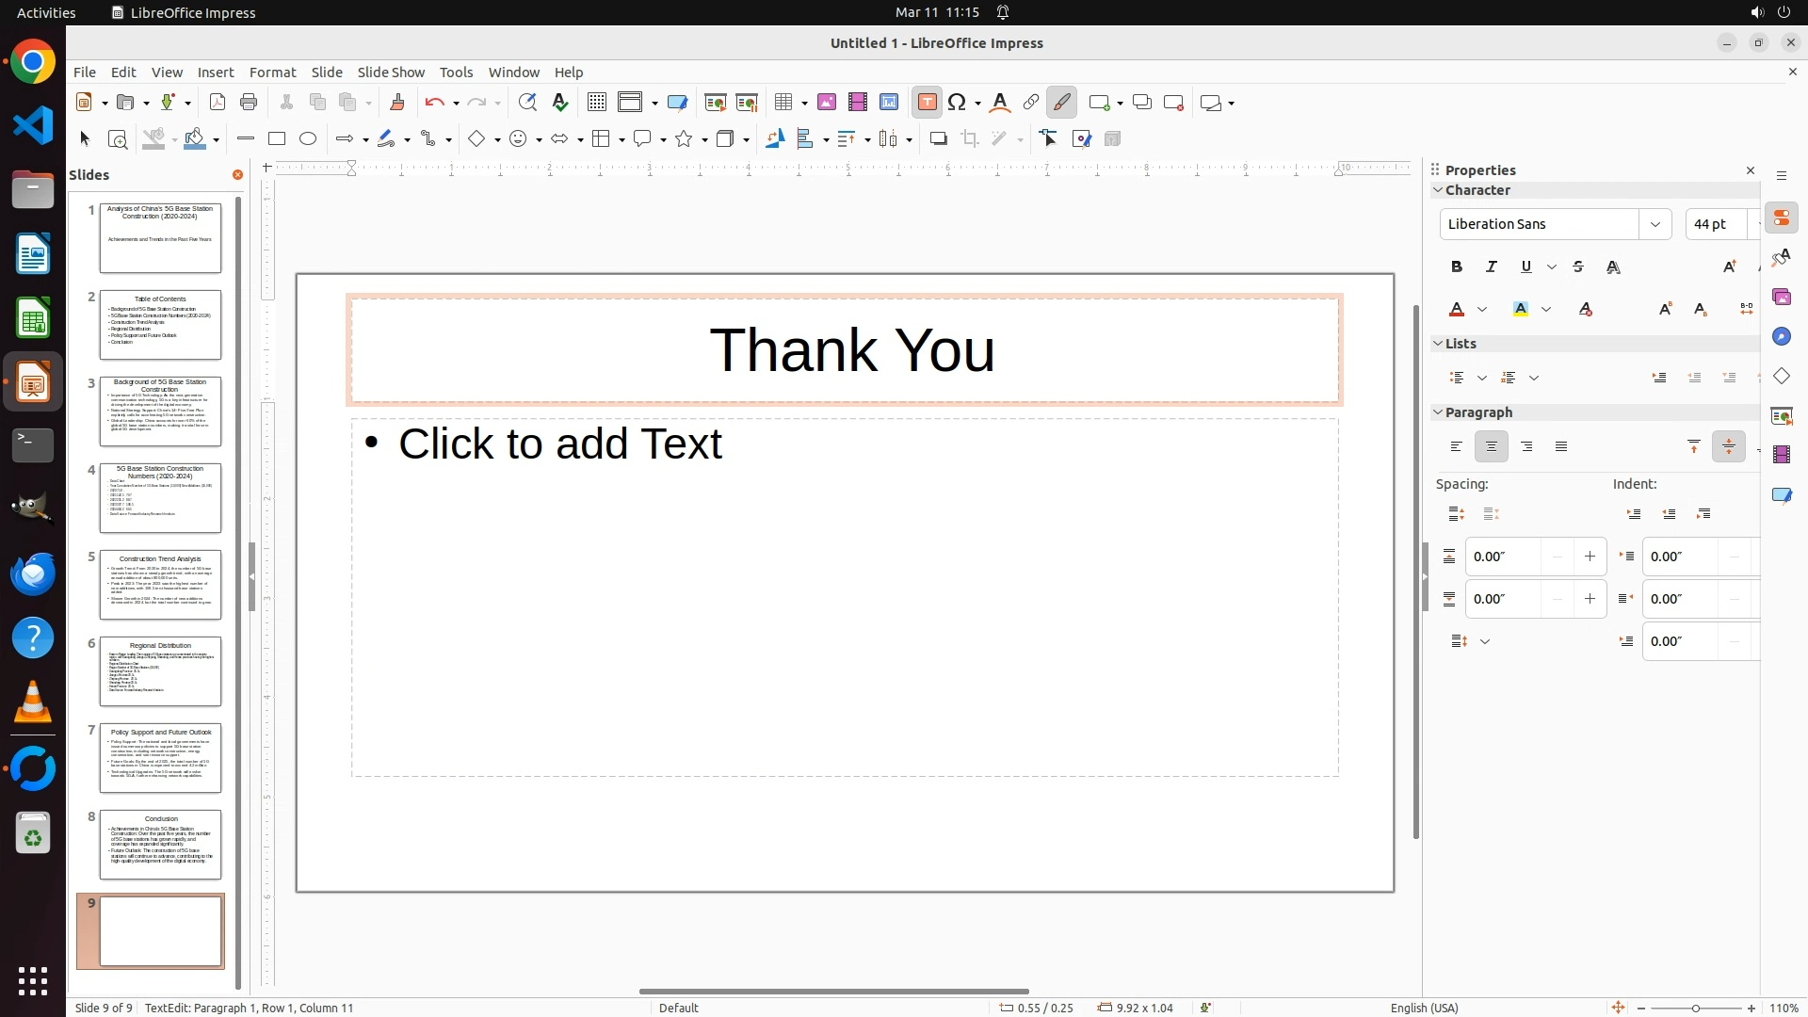The width and height of the screenshot is (1808, 1017).
Task: Open the Navigator sidebar panel
Action: tap(1781, 337)
